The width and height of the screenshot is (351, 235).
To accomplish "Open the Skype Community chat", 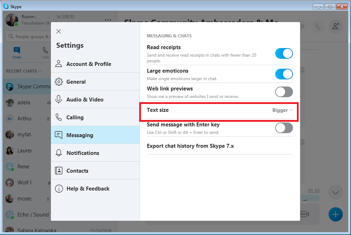I will click(x=27, y=87).
